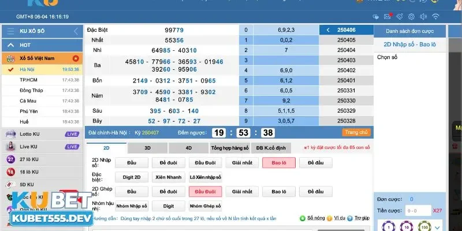462x231 pixels.
Task: Open Ví dụ example link
Action: tap(340, 218)
